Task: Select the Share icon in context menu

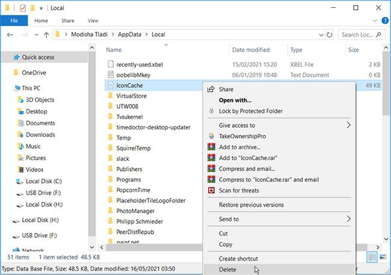Action: [211, 89]
